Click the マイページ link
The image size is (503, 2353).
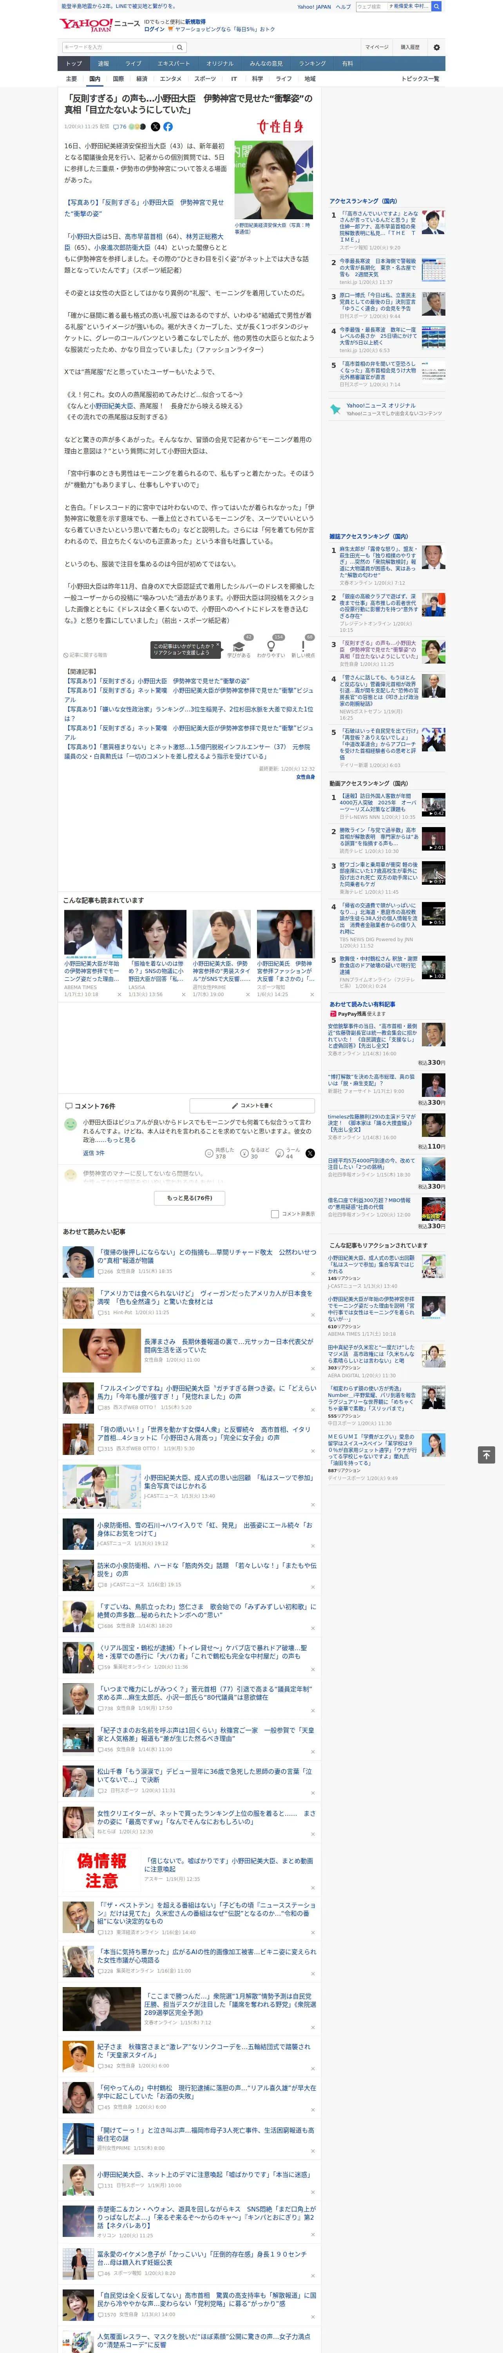coord(376,47)
